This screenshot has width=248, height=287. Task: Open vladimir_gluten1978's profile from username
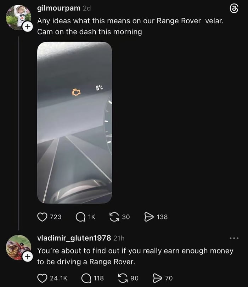[x=74, y=238]
